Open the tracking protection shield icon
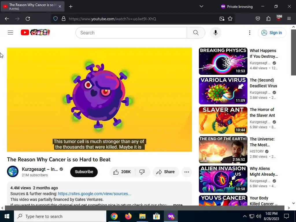 55,19
